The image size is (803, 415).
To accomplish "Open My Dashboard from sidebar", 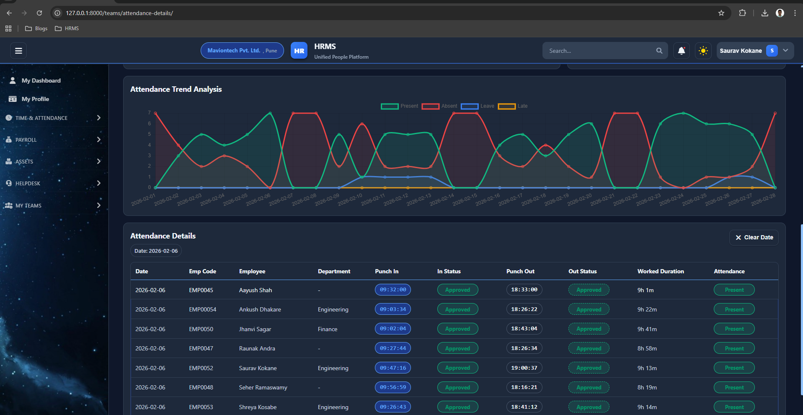I will pos(41,80).
